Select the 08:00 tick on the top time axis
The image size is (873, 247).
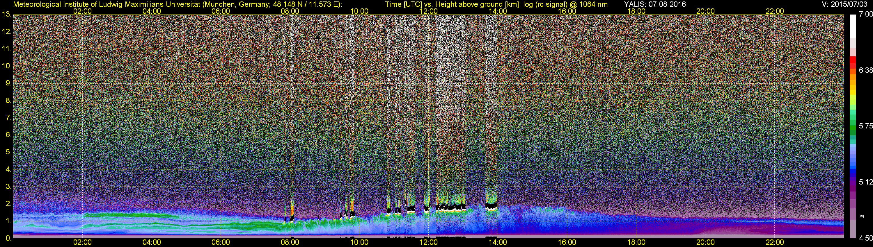coord(290,11)
